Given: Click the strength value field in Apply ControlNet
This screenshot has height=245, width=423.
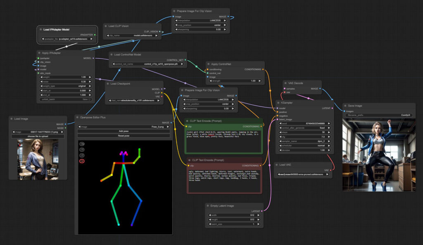Looking at the screenshot, I should [235, 81].
